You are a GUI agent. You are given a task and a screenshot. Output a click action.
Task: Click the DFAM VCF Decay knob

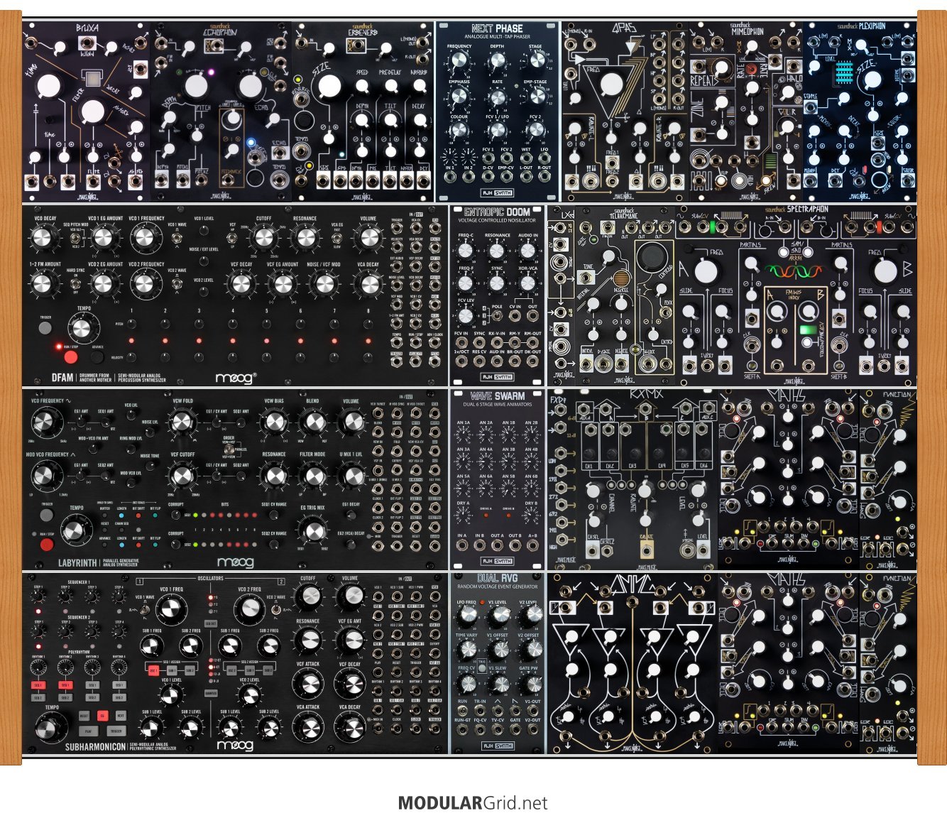click(x=241, y=284)
